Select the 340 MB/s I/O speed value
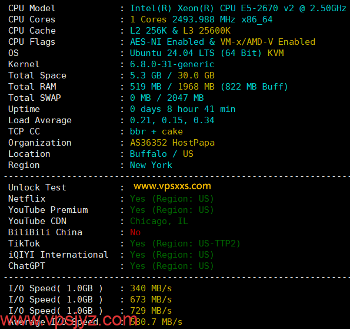350x329 pixels. pyautogui.click(x=151, y=288)
